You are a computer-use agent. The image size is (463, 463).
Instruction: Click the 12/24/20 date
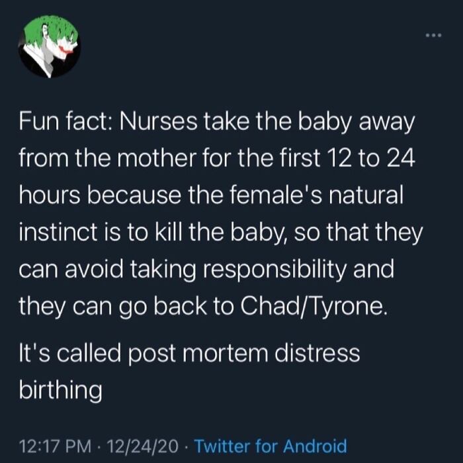144,446
